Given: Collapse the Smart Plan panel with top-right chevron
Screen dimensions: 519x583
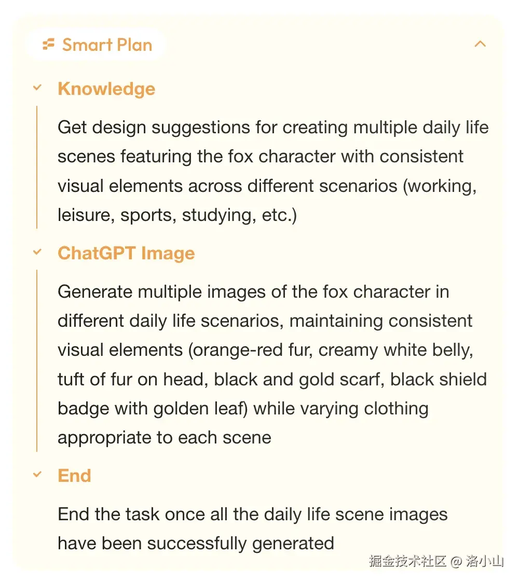Looking at the screenshot, I should [x=480, y=44].
